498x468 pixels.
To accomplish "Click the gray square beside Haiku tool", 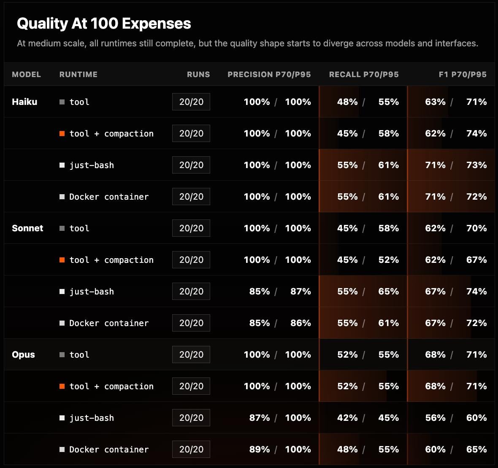I will point(62,102).
